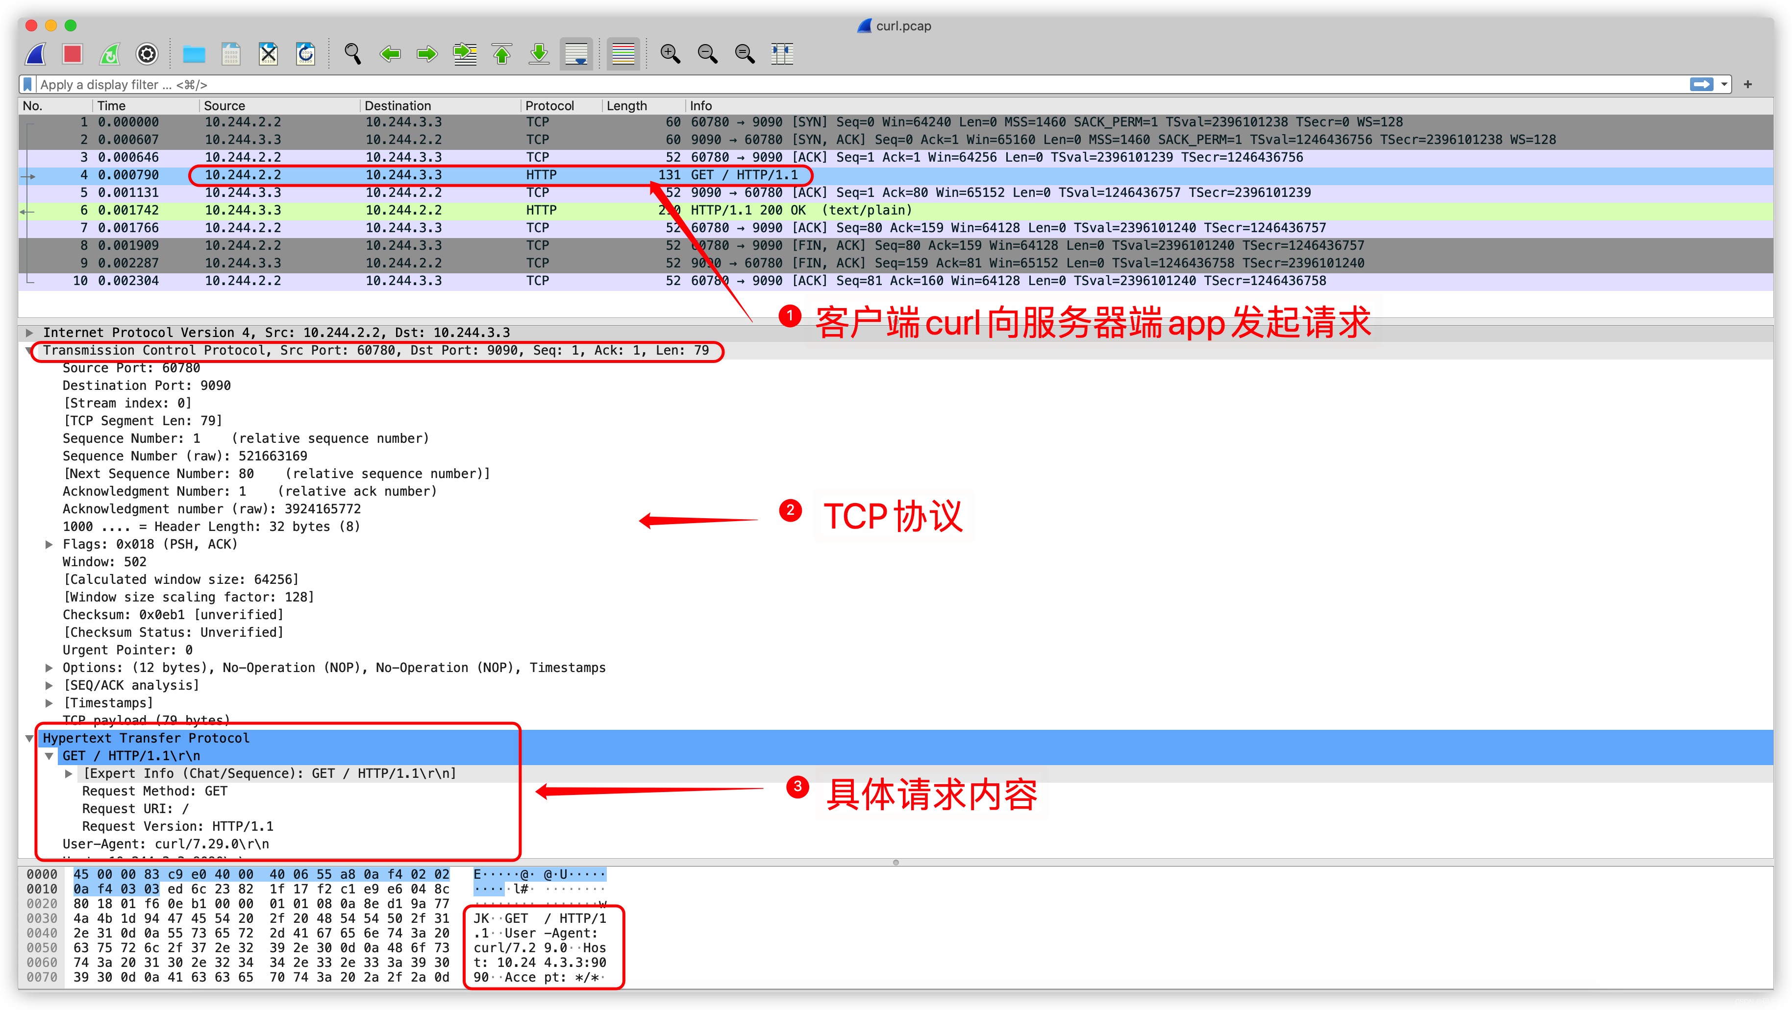1792x1010 pixels.
Task: Open capture options gear icon
Action: coord(147,53)
